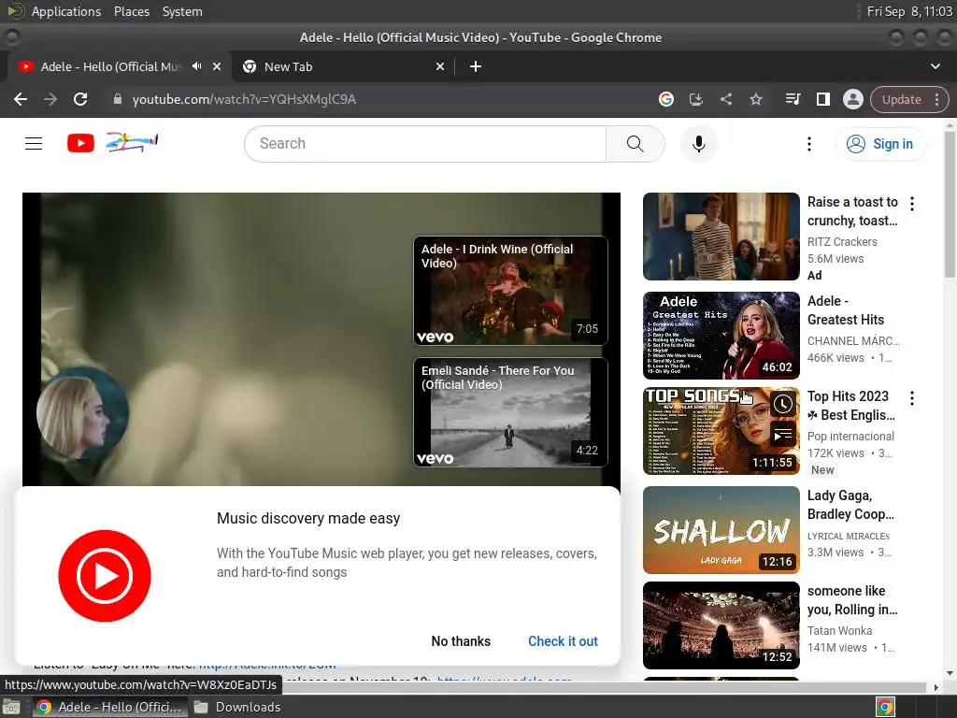This screenshot has width=957, height=718.
Task: Close the Adele - Hello tab
Action: (x=217, y=66)
